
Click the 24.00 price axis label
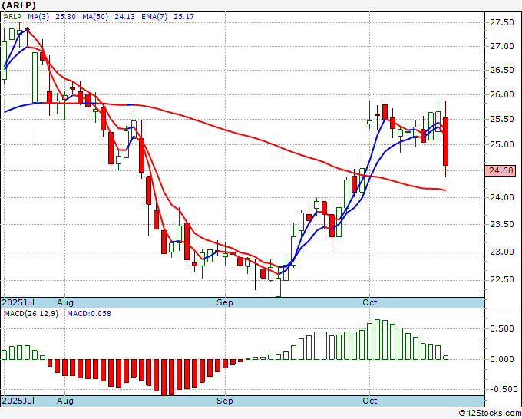click(502, 197)
